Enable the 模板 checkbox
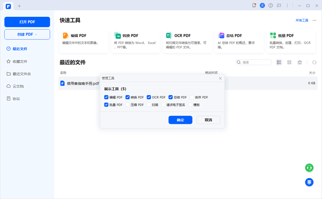Screen dimensions: 322x199 [190, 104]
